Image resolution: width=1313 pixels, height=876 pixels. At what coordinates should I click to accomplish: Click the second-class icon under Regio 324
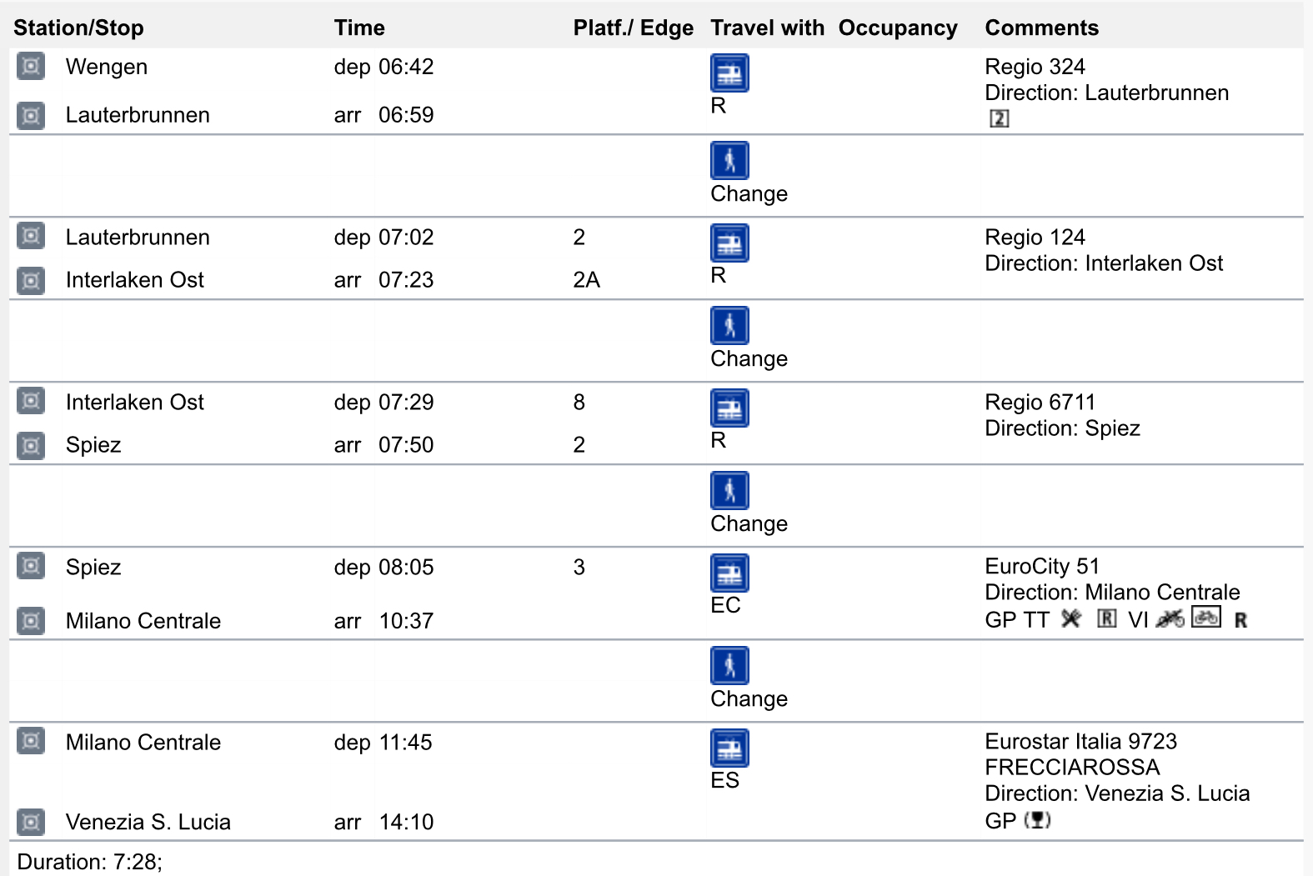click(999, 118)
